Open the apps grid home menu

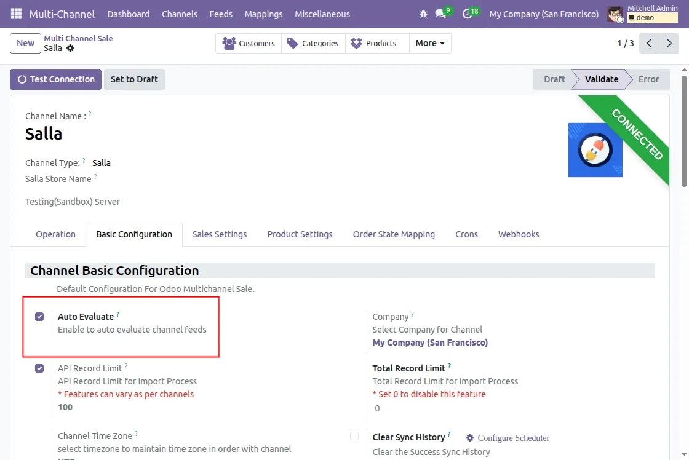pos(16,14)
